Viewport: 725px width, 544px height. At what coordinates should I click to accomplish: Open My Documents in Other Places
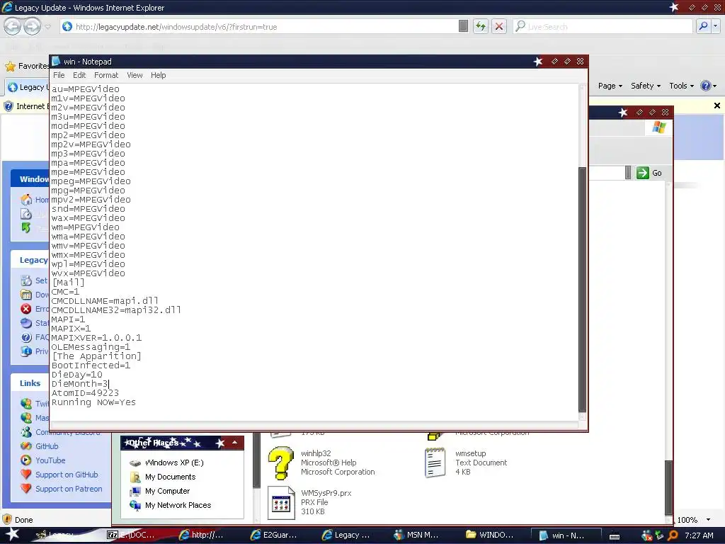pos(170,477)
